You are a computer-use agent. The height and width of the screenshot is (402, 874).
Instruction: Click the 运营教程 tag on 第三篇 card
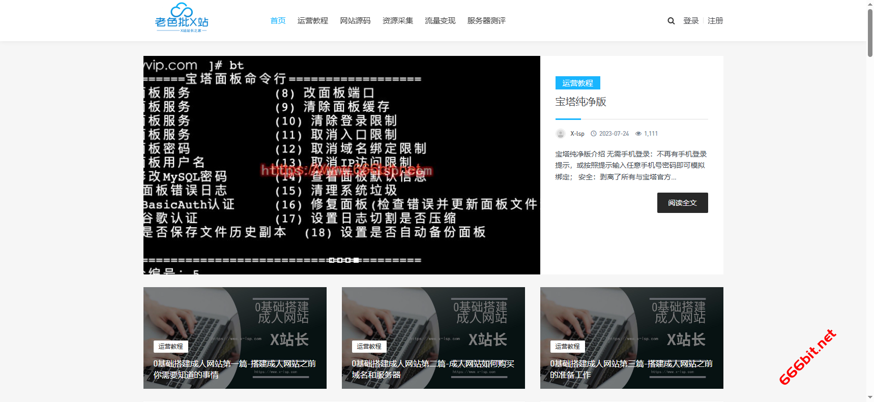568,347
